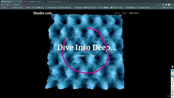
Task: Expand the hidden bookmarks overflow arrow
Action: pyautogui.click(x=161, y=8)
